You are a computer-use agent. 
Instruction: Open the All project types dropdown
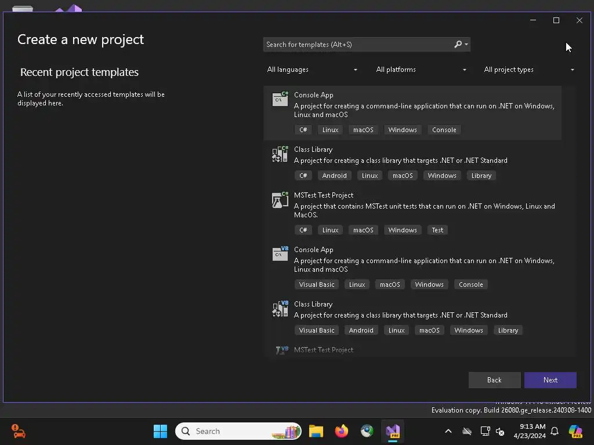coord(529,70)
